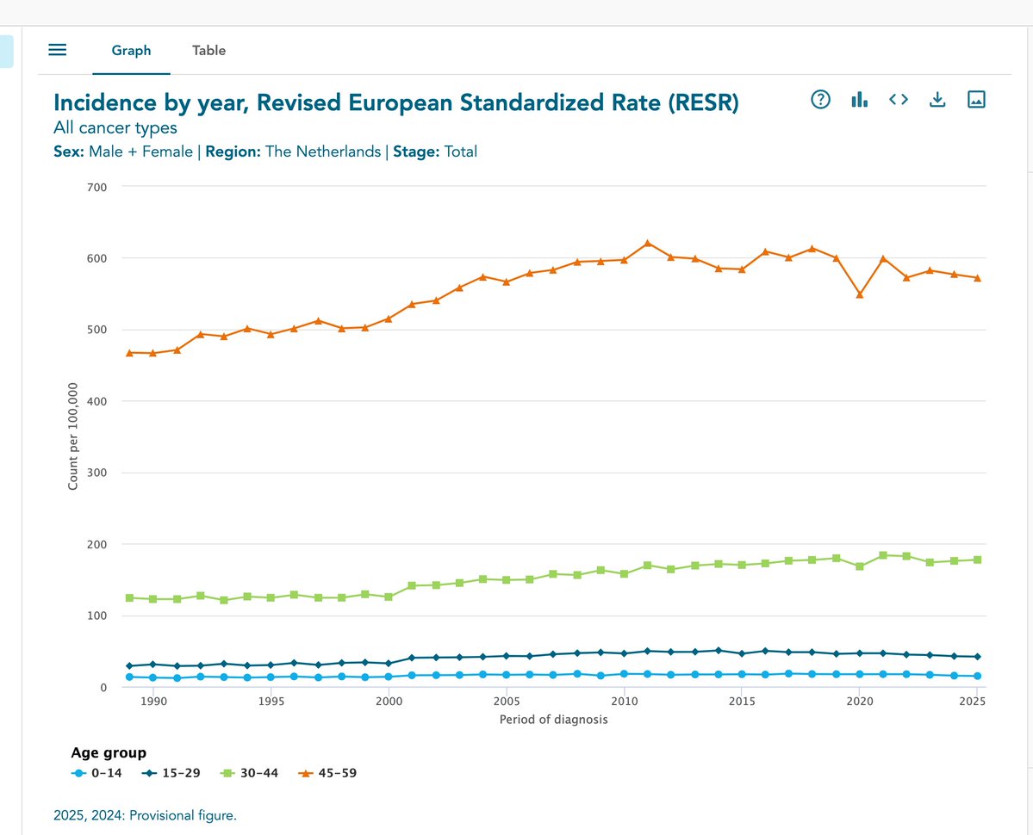Select the 45–59 data point at 2020 dip
The height and width of the screenshot is (835, 1033).
click(860, 294)
